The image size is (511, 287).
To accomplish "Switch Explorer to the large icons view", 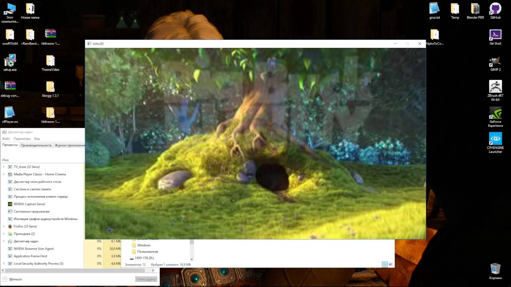I will [x=390, y=264].
